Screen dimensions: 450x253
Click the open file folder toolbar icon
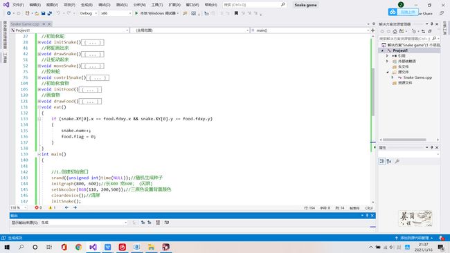click(x=37, y=13)
